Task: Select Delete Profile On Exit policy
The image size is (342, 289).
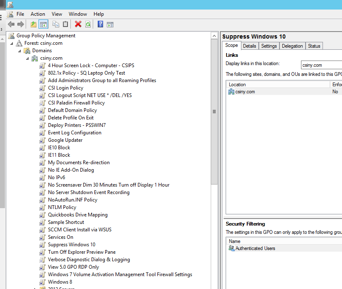Action: pyautogui.click(x=71, y=118)
